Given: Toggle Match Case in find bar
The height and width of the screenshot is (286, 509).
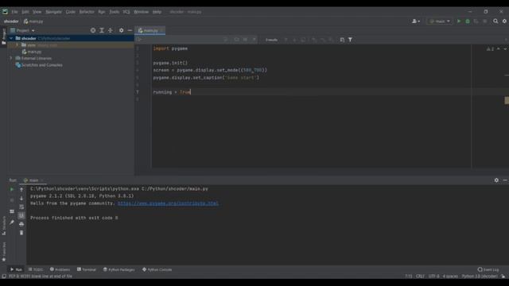Looking at the screenshot, I should (x=237, y=40).
